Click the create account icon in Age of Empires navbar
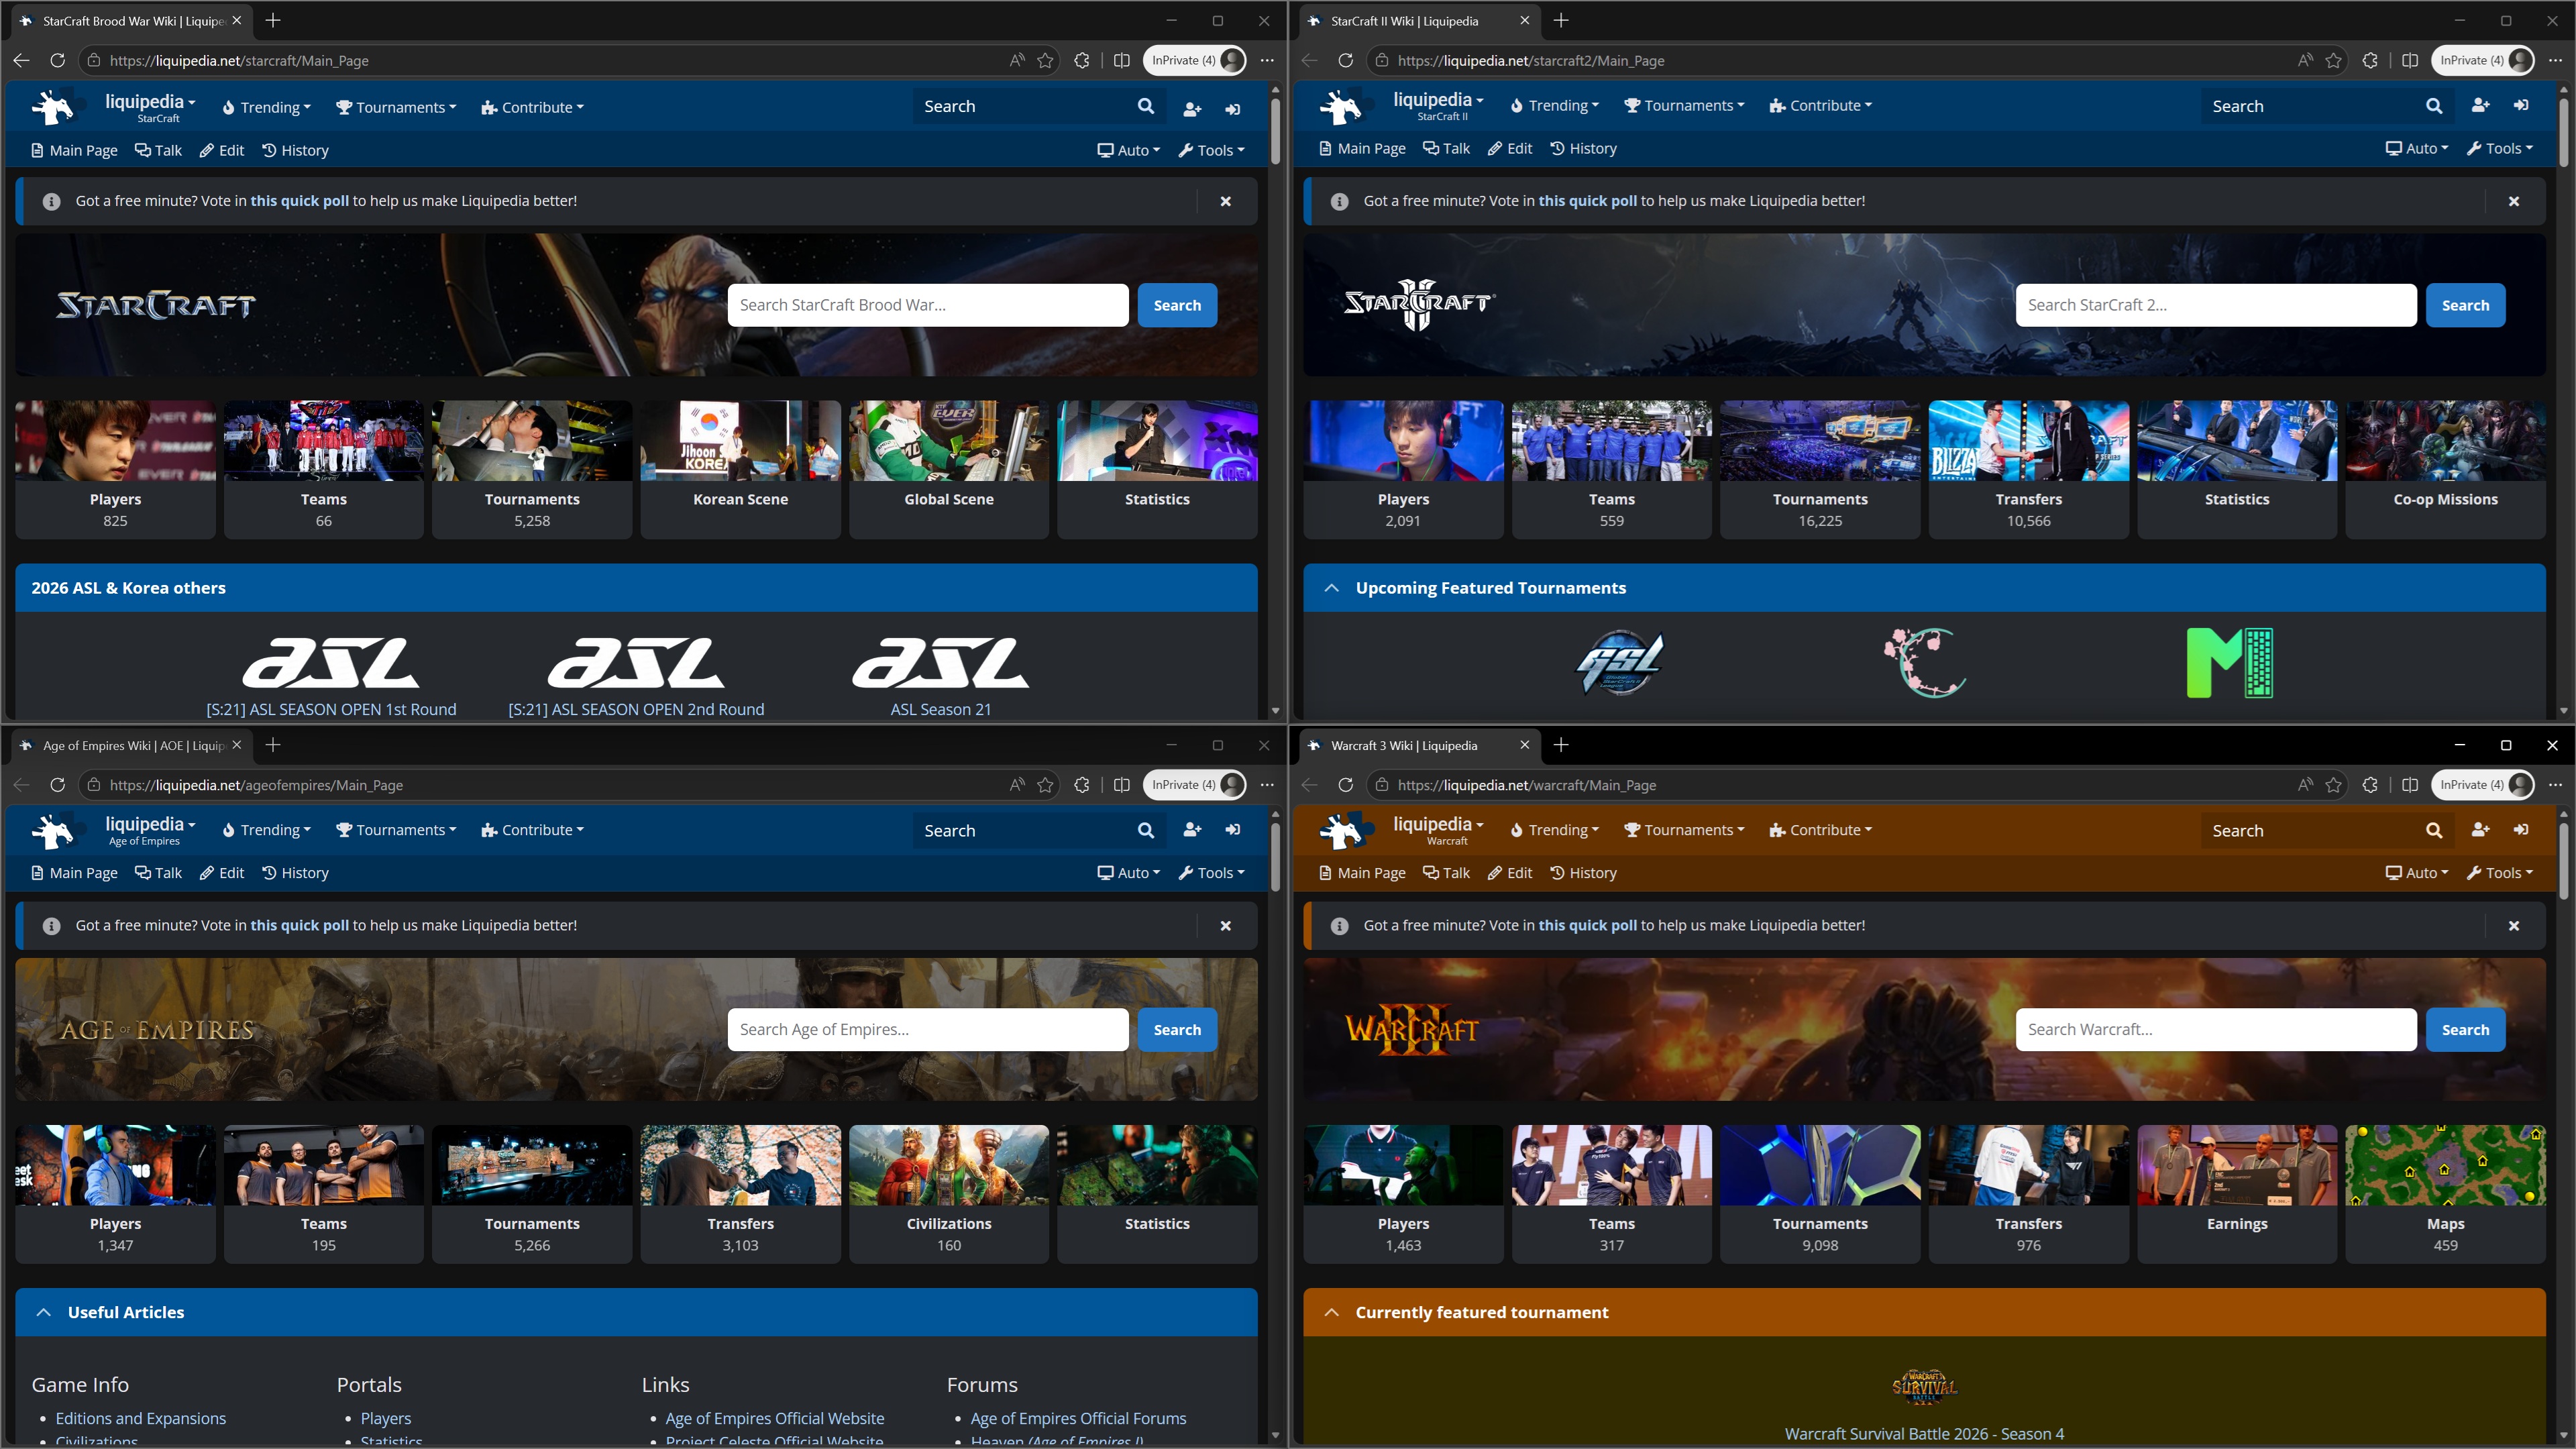2576x1449 pixels. (1192, 830)
